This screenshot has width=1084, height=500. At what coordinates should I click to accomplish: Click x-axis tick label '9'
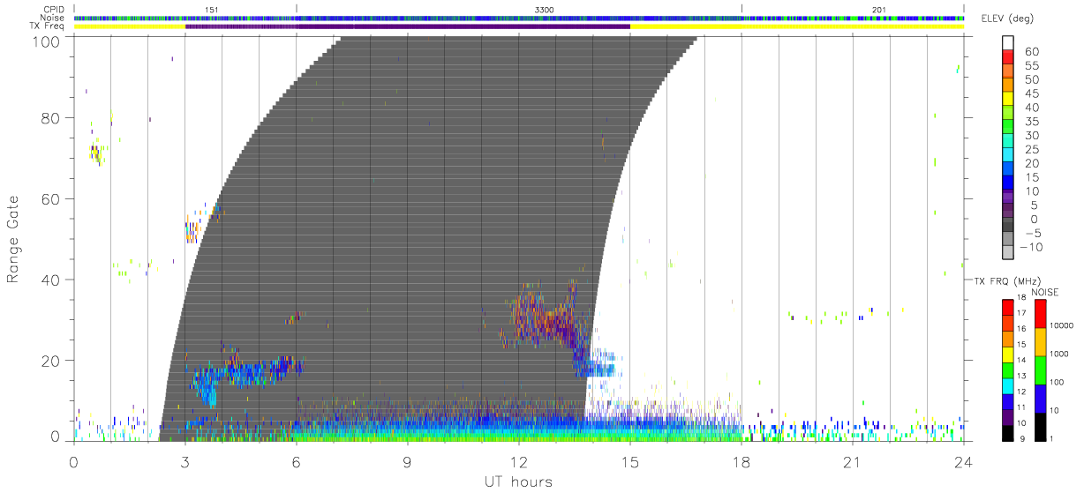408,463
